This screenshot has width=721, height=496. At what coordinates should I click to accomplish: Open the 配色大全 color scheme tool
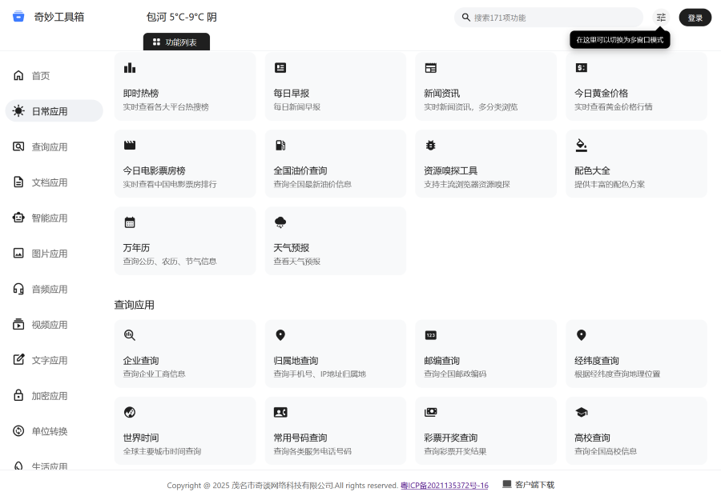[636, 163]
